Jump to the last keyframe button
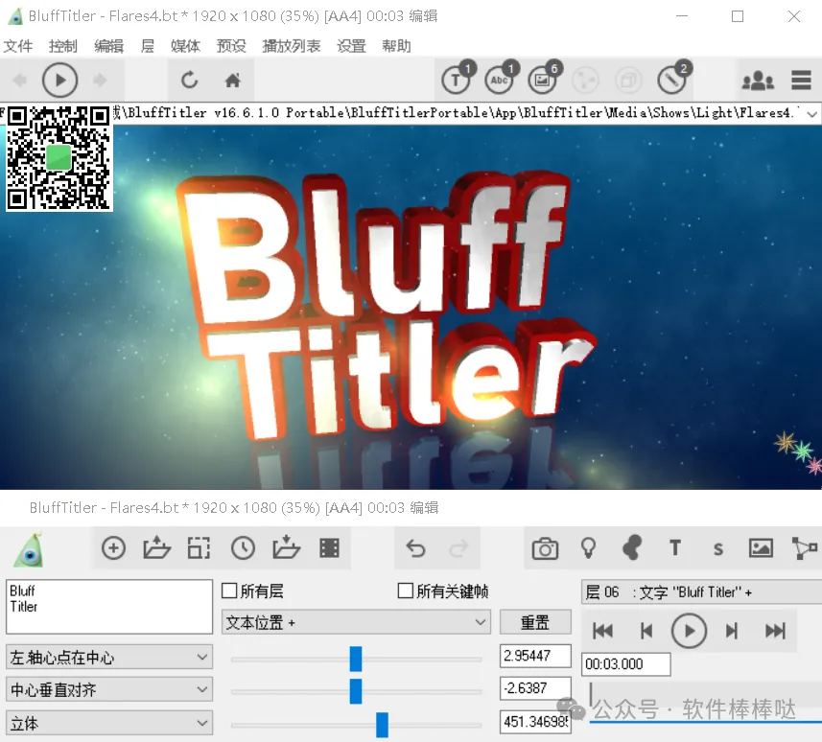 tap(775, 631)
